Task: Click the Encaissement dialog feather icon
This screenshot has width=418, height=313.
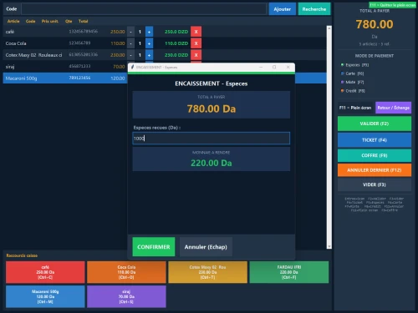Action: click(x=133, y=67)
